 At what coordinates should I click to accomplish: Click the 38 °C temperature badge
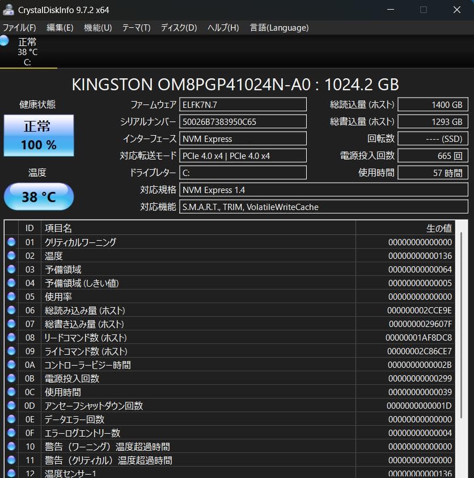[x=39, y=196]
